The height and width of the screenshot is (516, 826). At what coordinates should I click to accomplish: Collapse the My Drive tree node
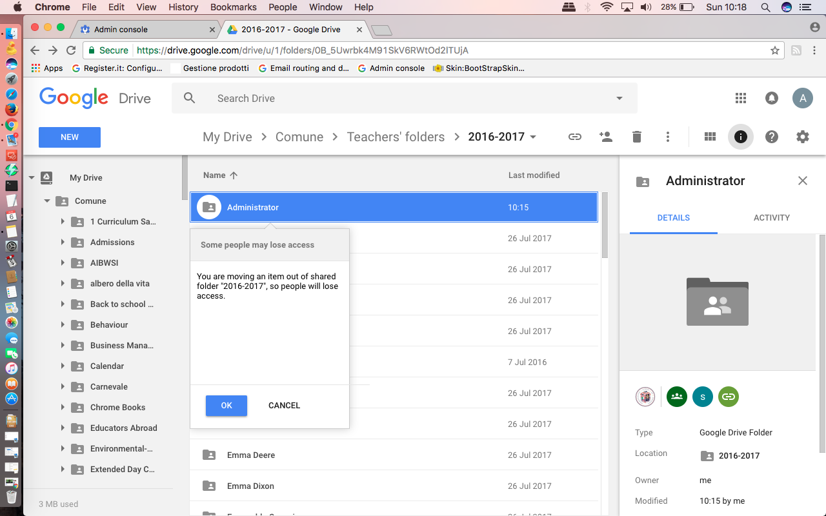coord(32,178)
